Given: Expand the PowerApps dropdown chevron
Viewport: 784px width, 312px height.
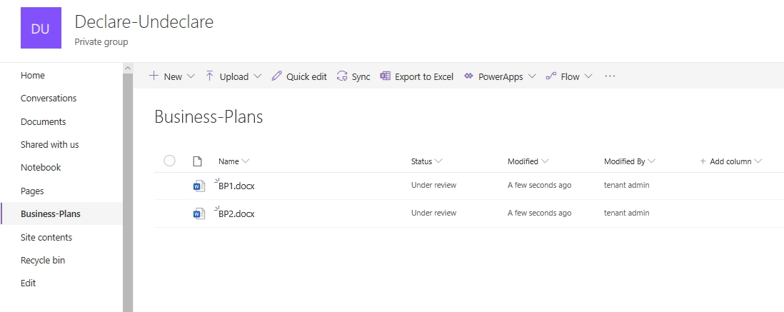Looking at the screenshot, I should pyautogui.click(x=532, y=76).
